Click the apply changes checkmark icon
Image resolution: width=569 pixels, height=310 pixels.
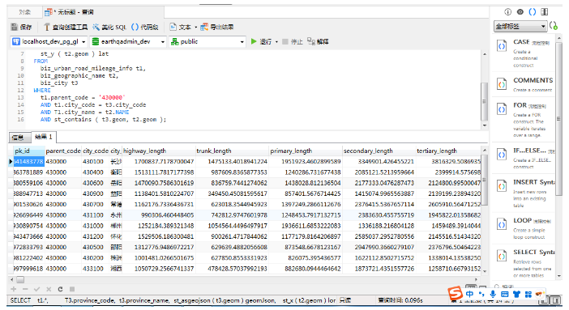tap(36, 289)
